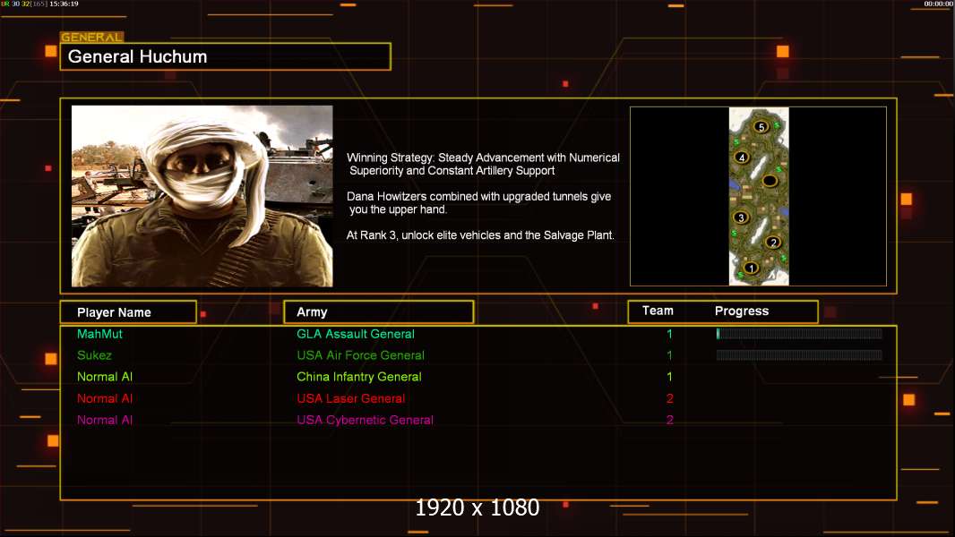Click China Infantry General army text
Image resolution: width=955 pixels, height=537 pixels.
click(x=358, y=377)
